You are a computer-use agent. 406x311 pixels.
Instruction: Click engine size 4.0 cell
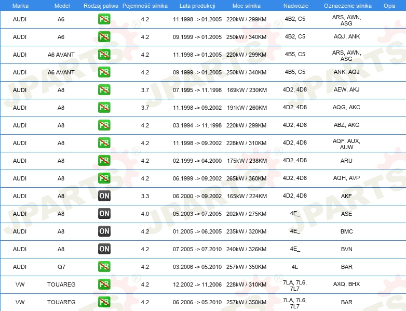145,214
